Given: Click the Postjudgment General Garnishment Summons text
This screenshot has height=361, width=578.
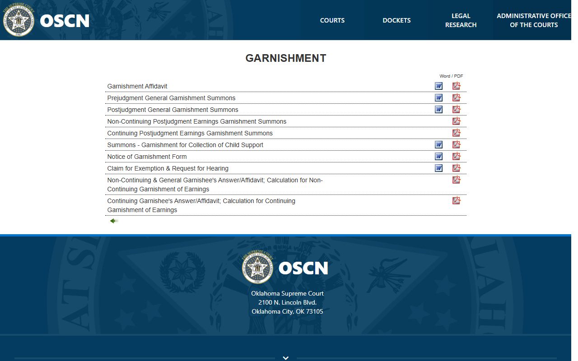Looking at the screenshot, I should click(x=172, y=110).
